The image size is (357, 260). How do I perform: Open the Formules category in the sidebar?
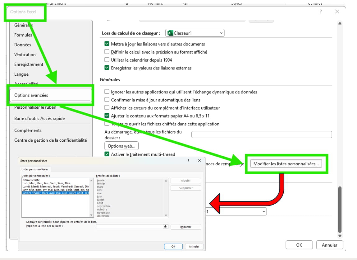[23, 35]
